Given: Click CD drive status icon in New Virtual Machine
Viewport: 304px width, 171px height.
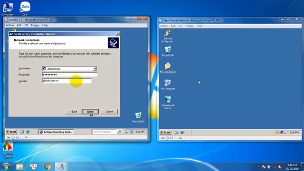Looking at the screenshot, I should (167, 138).
